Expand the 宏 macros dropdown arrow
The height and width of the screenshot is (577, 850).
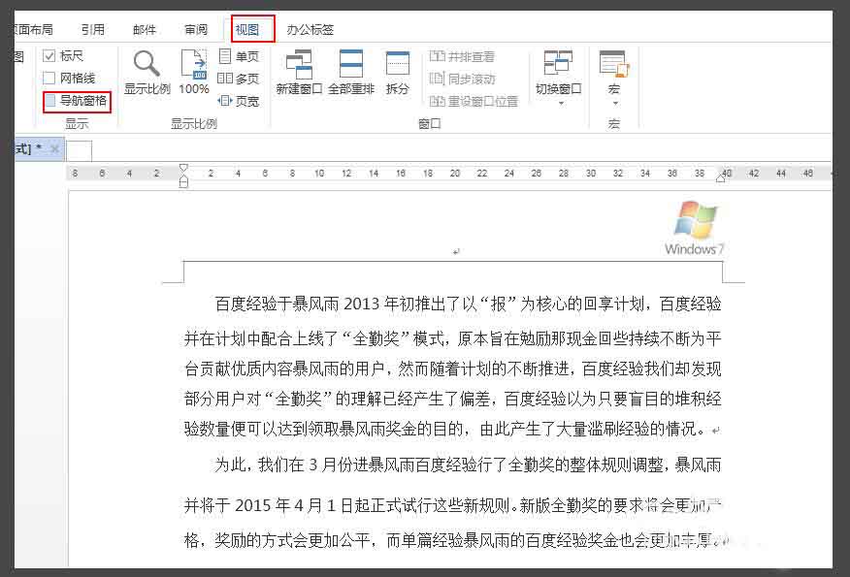tap(615, 103)
